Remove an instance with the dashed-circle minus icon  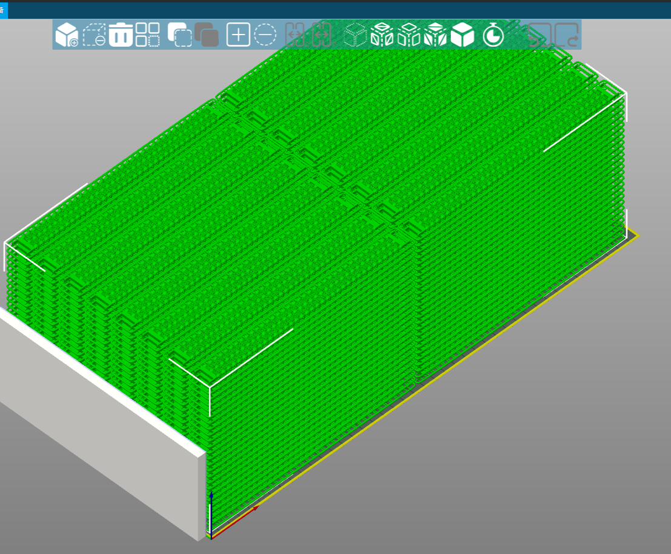[265, 35]
